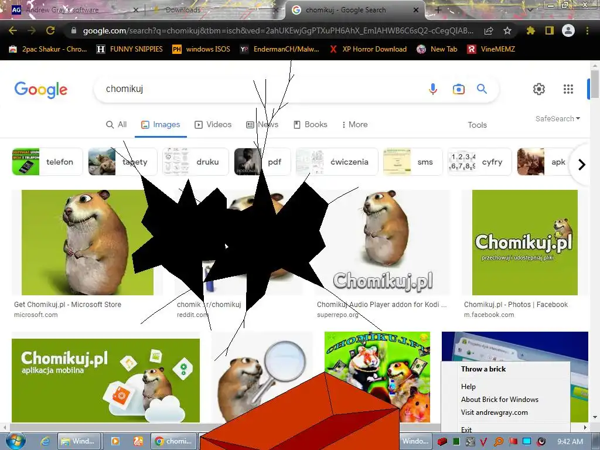Screen dimensions: 600x450
Task: Filter images by the ćwiczenia chip
Action: tap(337, 162)
